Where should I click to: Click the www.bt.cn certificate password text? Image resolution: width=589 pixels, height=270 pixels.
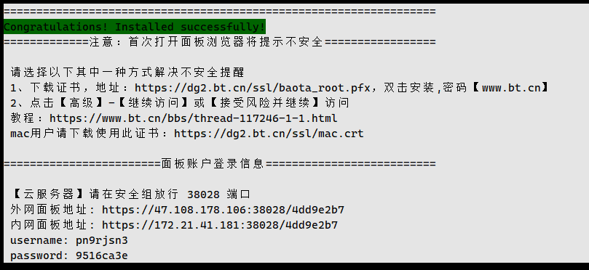coord(511,88)
